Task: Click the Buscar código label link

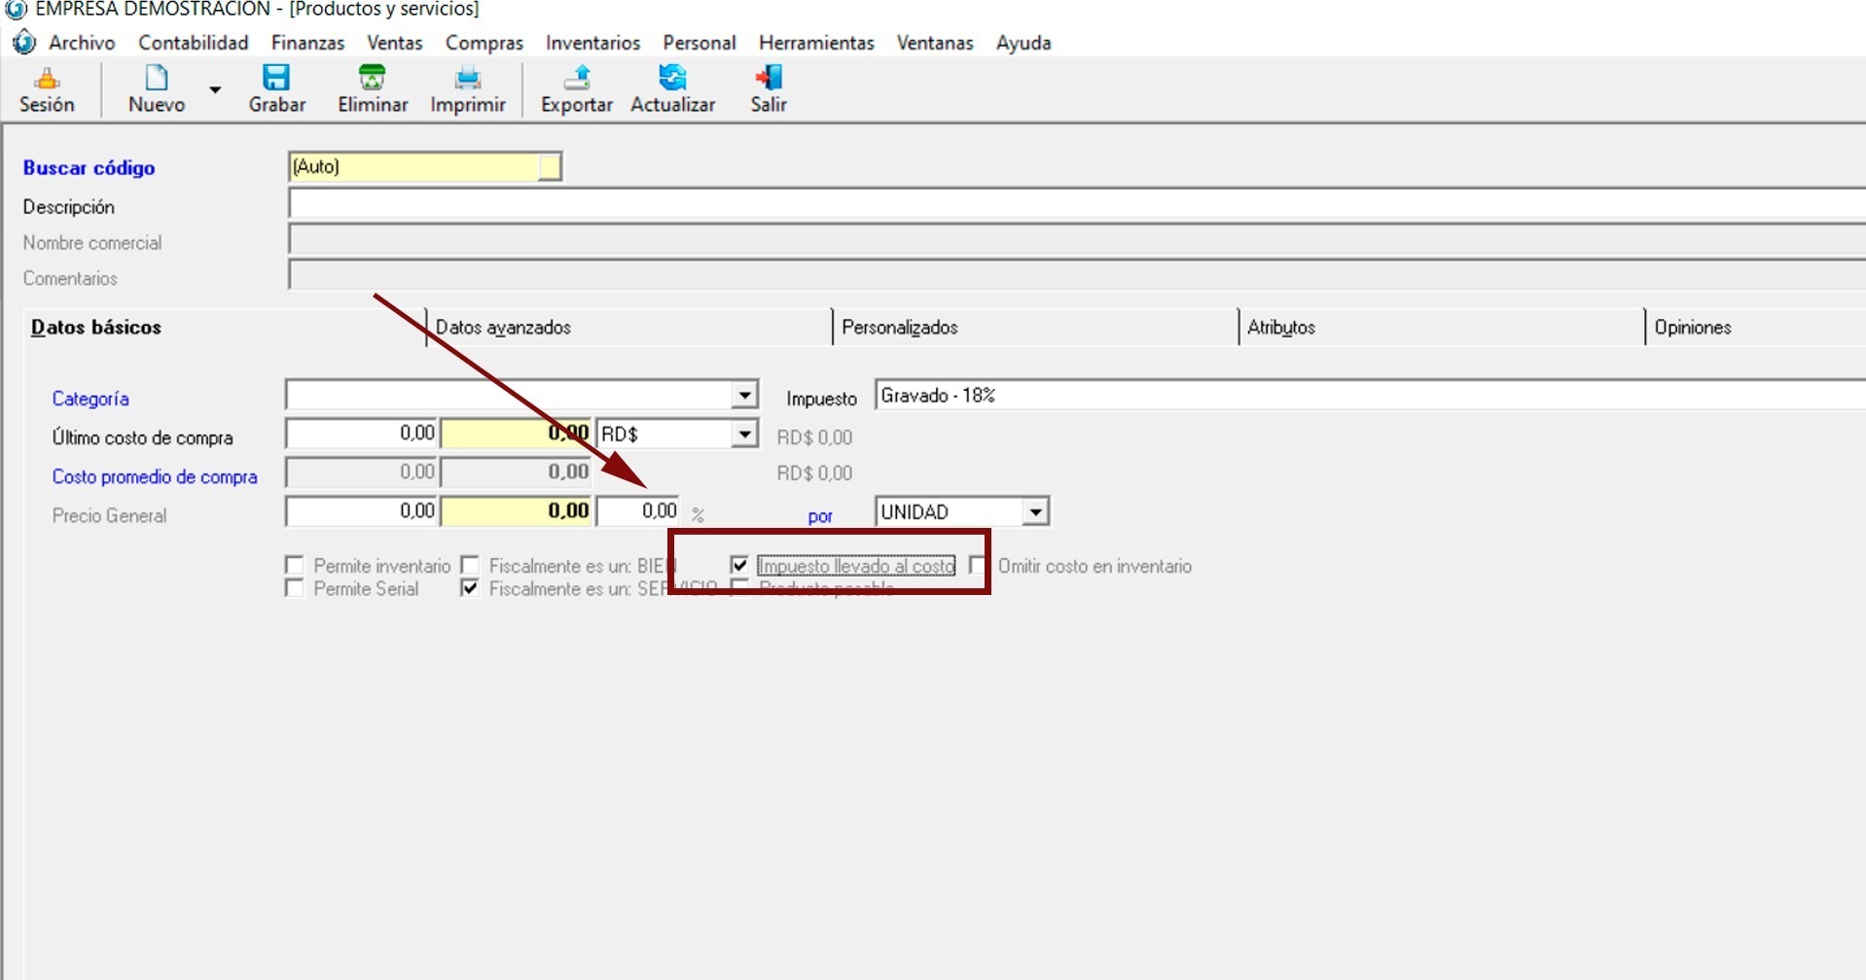Action: click(89, 168)
